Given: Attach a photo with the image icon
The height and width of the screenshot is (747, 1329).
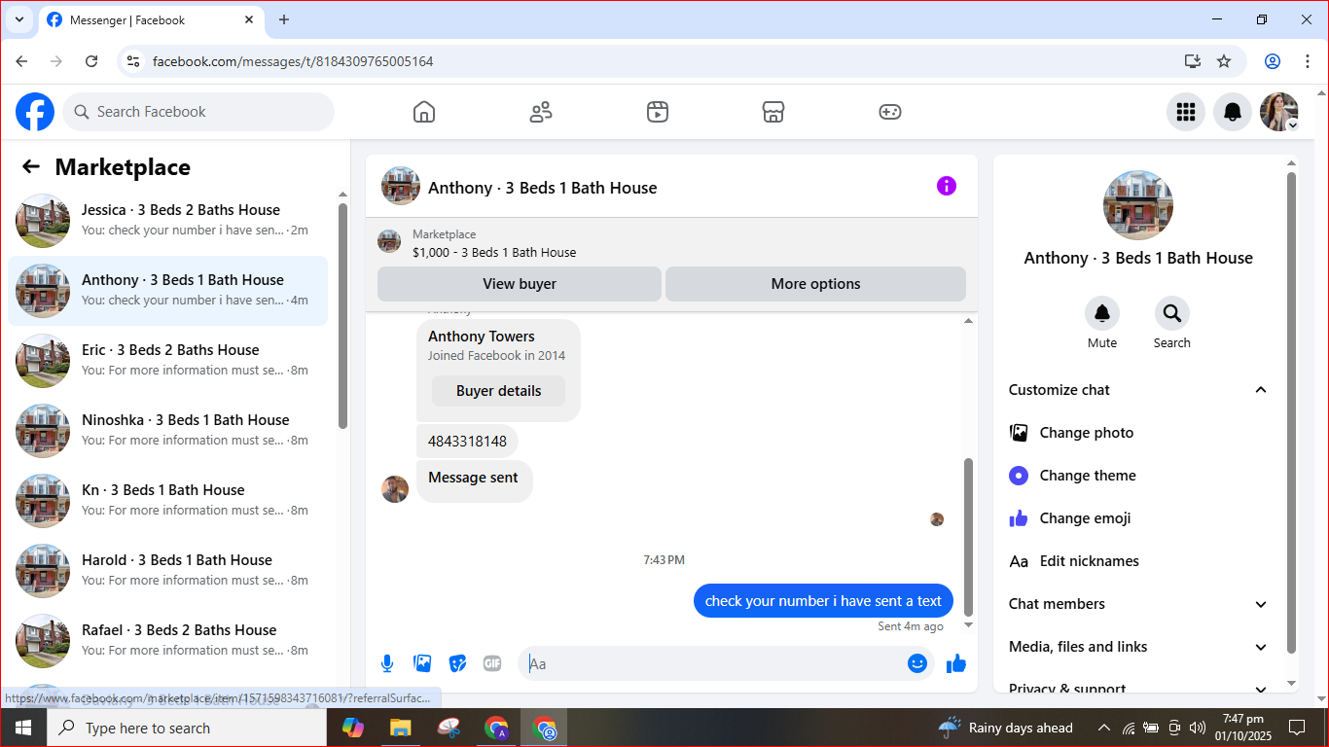Looking at the screenshot, I should 422,663.
